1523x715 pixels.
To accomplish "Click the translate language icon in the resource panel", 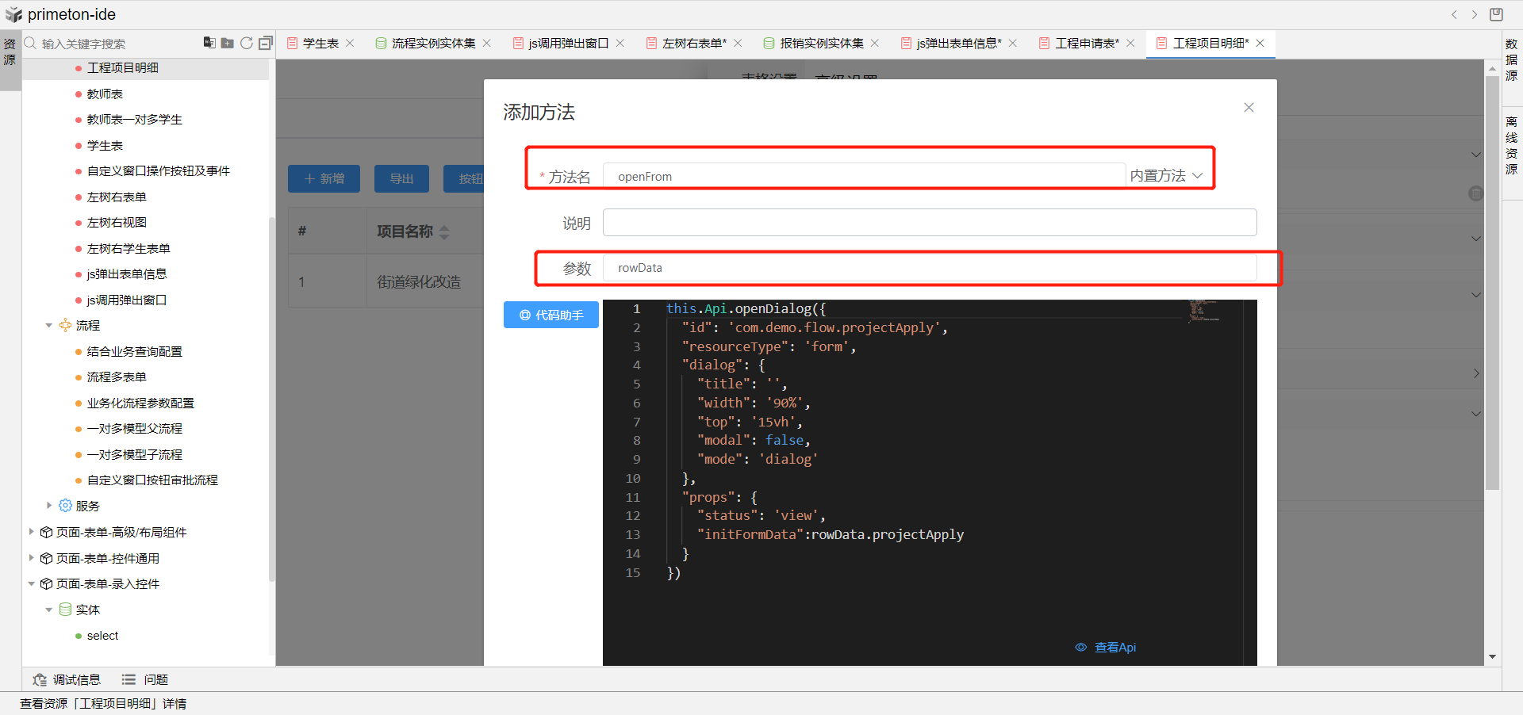I will (209, 43).
